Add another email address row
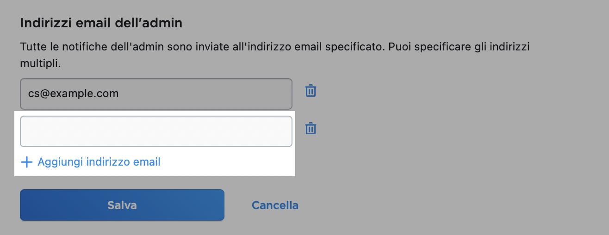The width and height of the screenshot is (609, 235). click(x=91, y=162)
